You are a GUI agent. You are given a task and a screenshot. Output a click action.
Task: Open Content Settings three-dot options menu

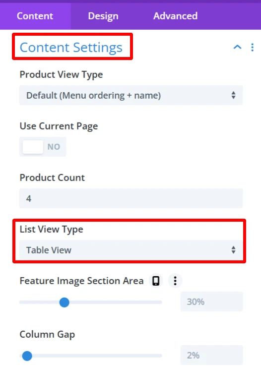253,47
